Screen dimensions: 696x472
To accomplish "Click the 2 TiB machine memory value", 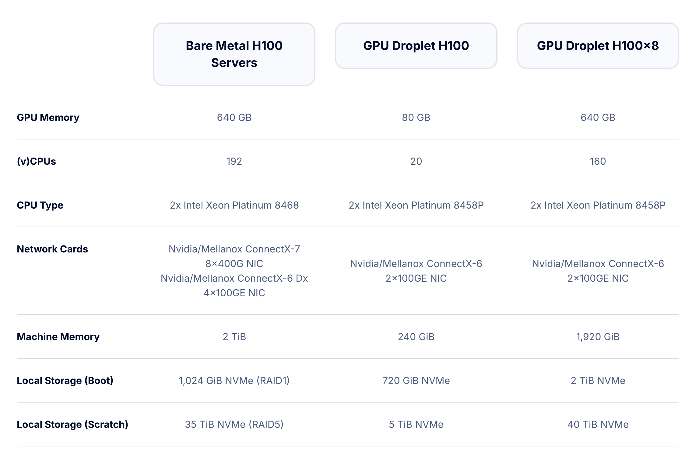I will 234,337.
